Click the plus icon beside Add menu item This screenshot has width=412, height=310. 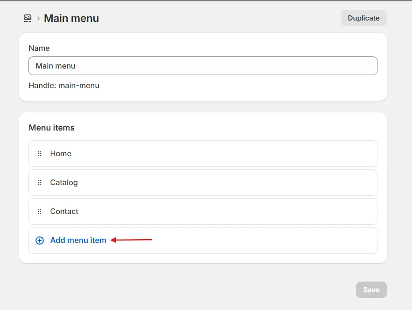(39, 240)
